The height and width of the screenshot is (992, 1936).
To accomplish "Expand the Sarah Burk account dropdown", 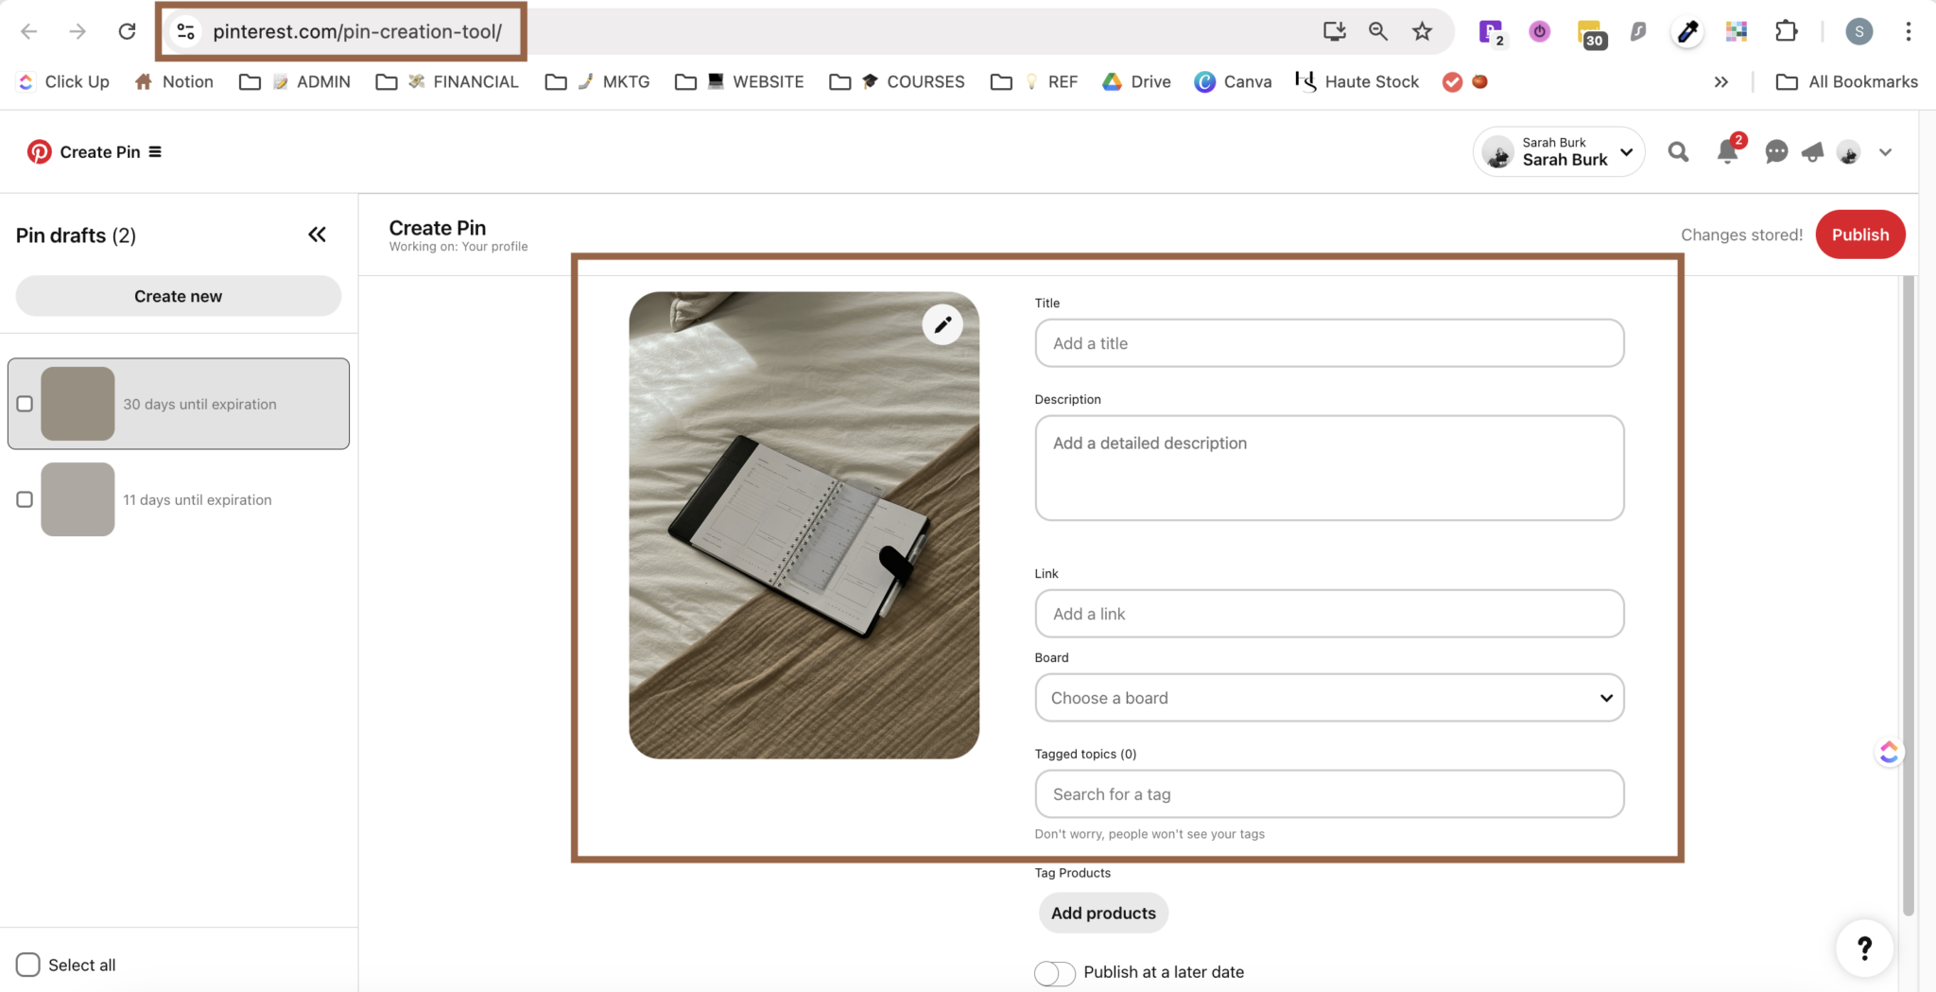I will (x=1624, y=151).
